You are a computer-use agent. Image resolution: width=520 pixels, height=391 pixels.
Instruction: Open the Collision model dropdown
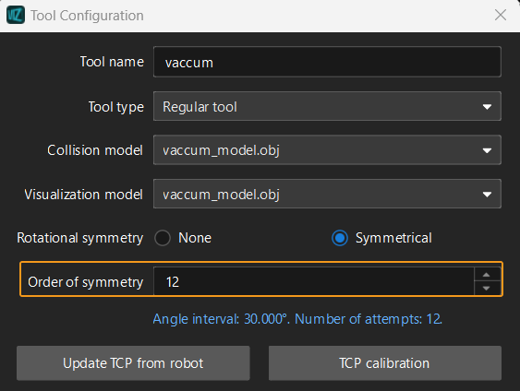(x=327, y=150)
